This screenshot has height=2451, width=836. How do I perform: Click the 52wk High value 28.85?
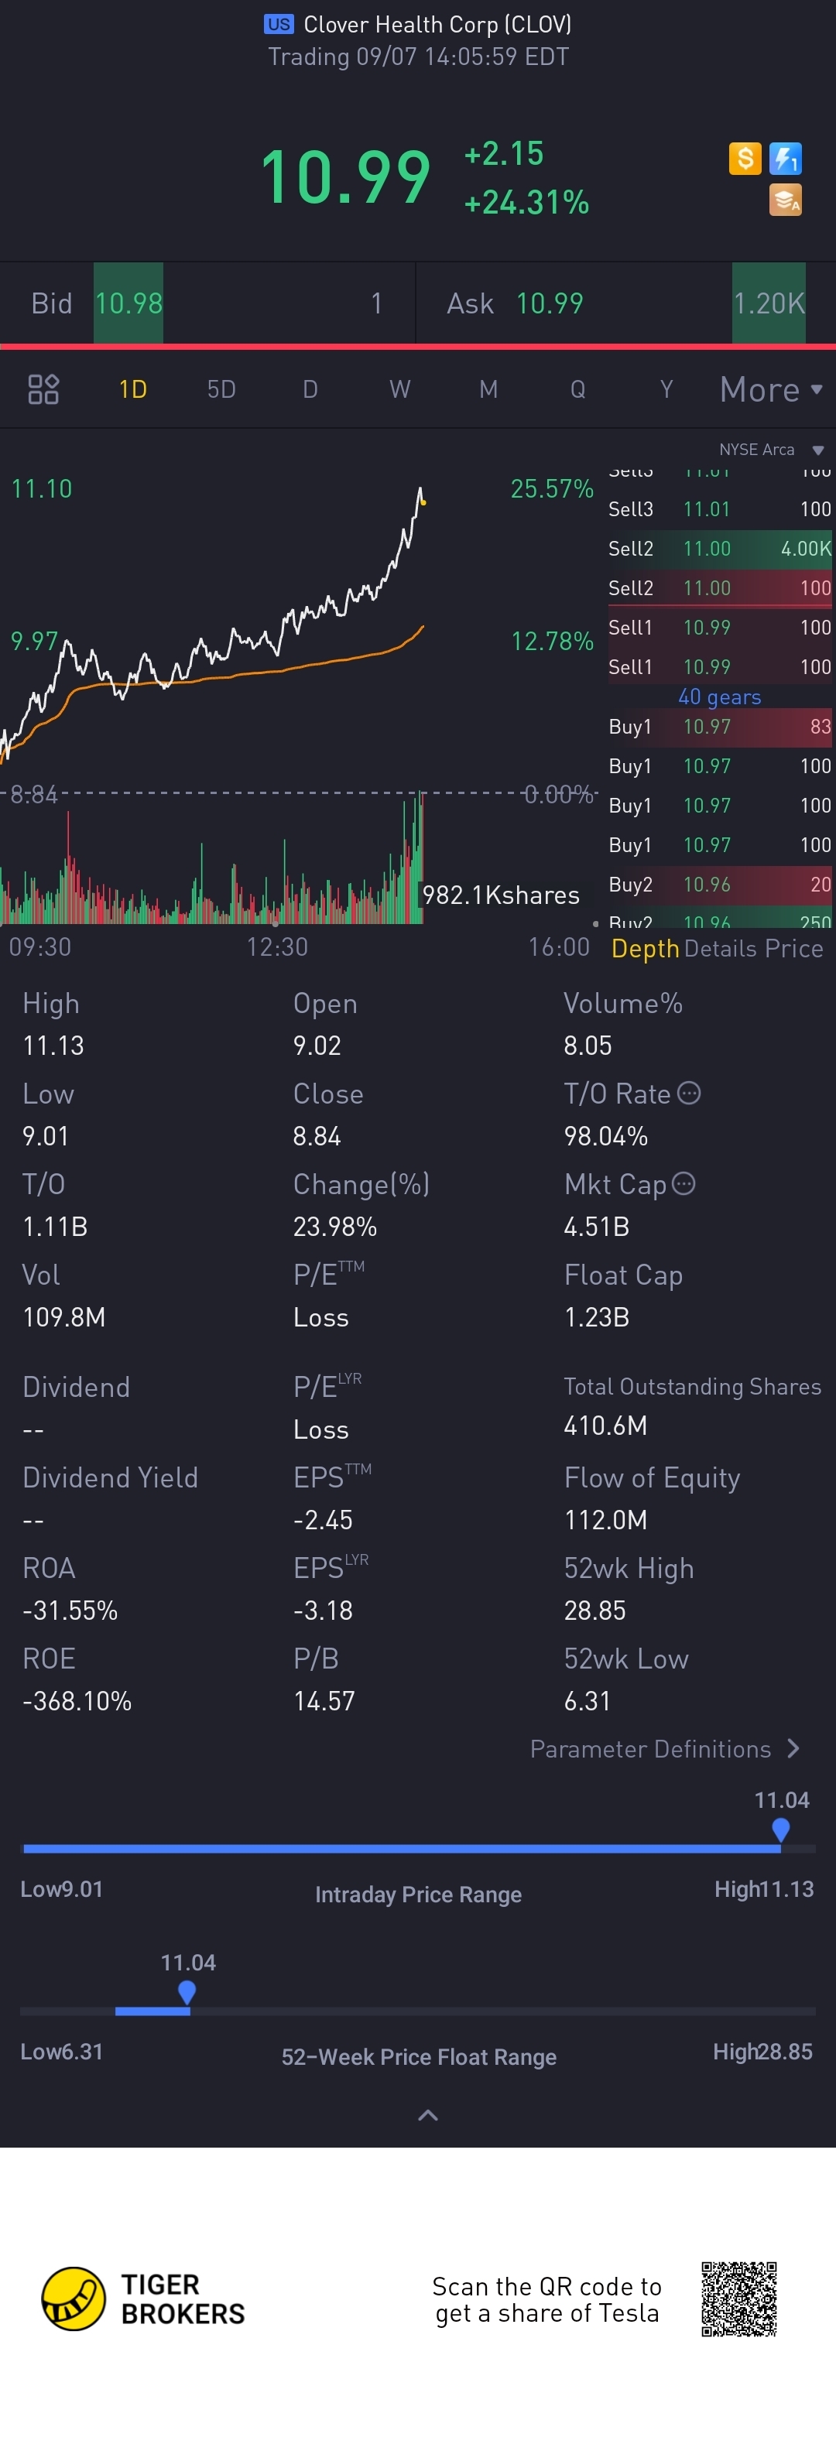click(x=594, y=1610)
